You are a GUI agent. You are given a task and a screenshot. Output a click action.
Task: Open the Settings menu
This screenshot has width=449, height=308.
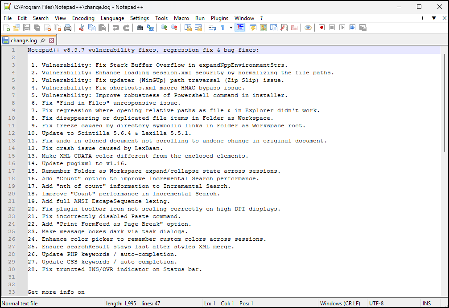[x=140, y=18]
